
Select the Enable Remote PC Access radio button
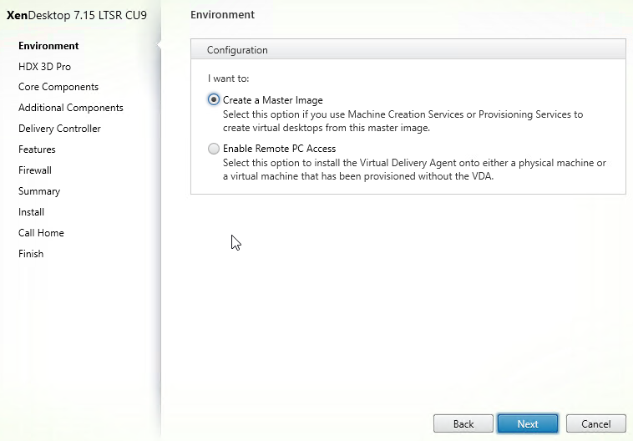(x=214, y=149)
